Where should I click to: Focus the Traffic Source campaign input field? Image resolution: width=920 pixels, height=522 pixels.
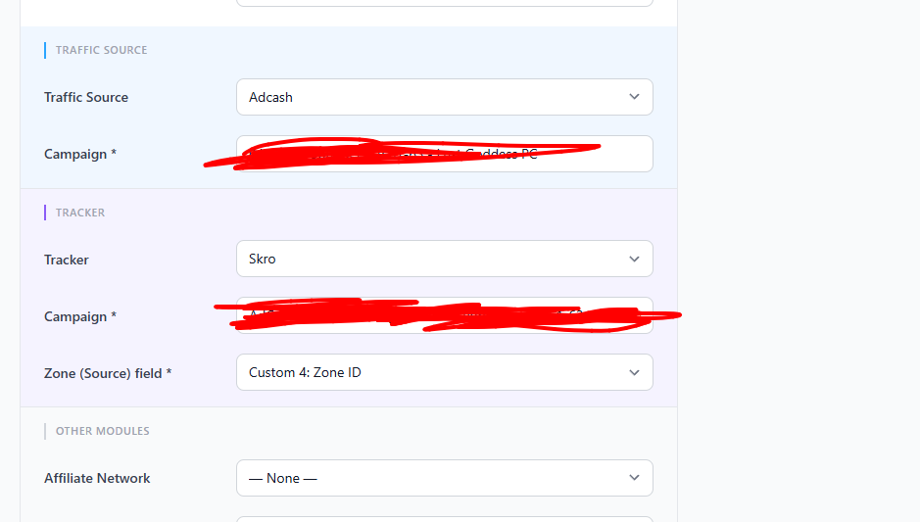445,154
